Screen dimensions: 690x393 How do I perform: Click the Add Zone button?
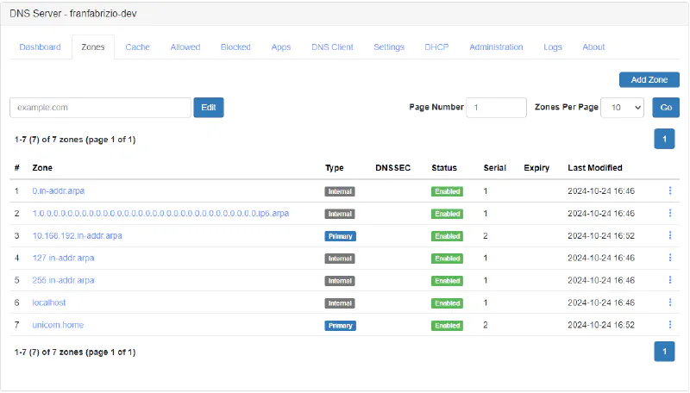pos(649,79)
